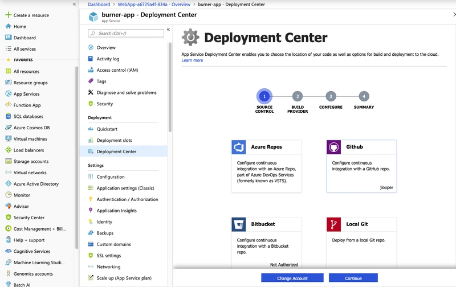This screenshot has height=287, width=456.
Task: Click the SQL databases icon
Action: 9,116
